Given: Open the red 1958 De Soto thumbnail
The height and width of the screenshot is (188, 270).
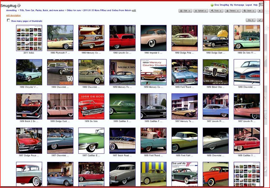Looking at the screenshot, I should coord(91,106).
